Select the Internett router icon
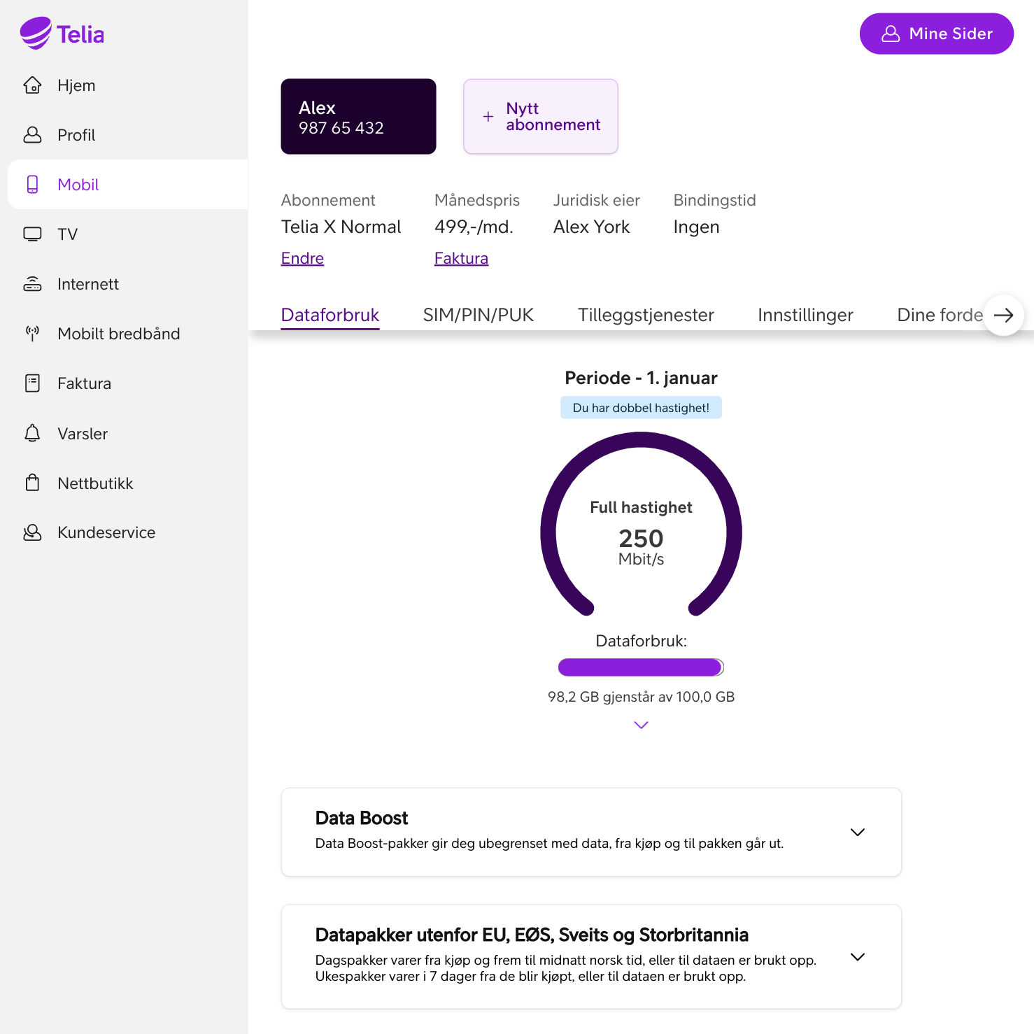 (x=33, y=283)
